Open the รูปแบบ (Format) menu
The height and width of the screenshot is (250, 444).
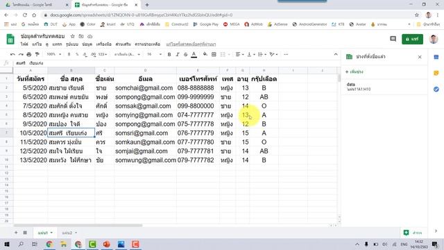click(72, 44)
